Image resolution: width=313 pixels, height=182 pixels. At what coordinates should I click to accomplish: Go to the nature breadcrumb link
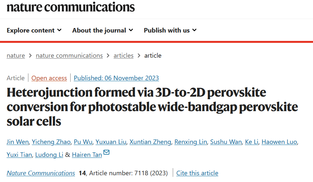click(16, 55)
